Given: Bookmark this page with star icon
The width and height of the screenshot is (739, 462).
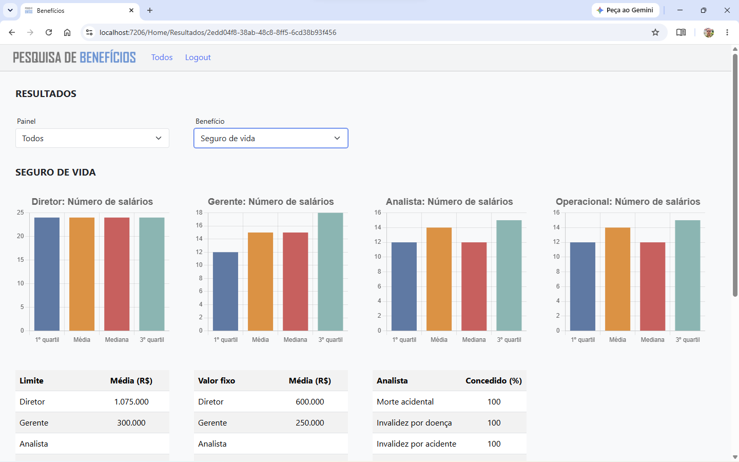Looking at the screenshot, I should (x=655, y=32).
